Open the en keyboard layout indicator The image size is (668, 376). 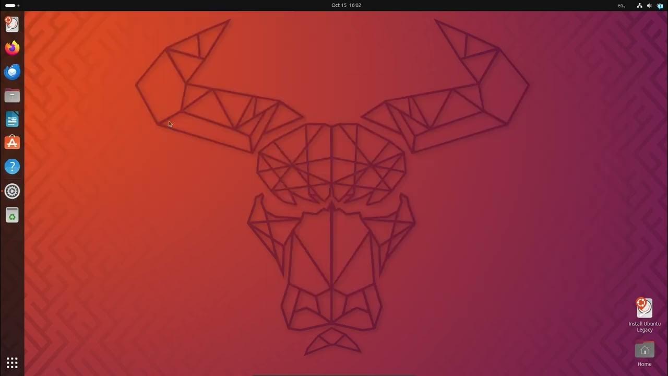[x=621, y=5]
